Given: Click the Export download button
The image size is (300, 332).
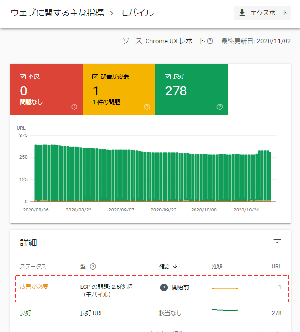Looking at the screenshot, I should [263, 13].
